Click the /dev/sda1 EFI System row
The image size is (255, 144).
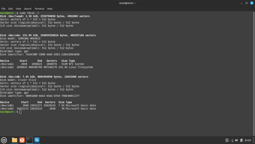pyautogui.click(x=42, y=64)
